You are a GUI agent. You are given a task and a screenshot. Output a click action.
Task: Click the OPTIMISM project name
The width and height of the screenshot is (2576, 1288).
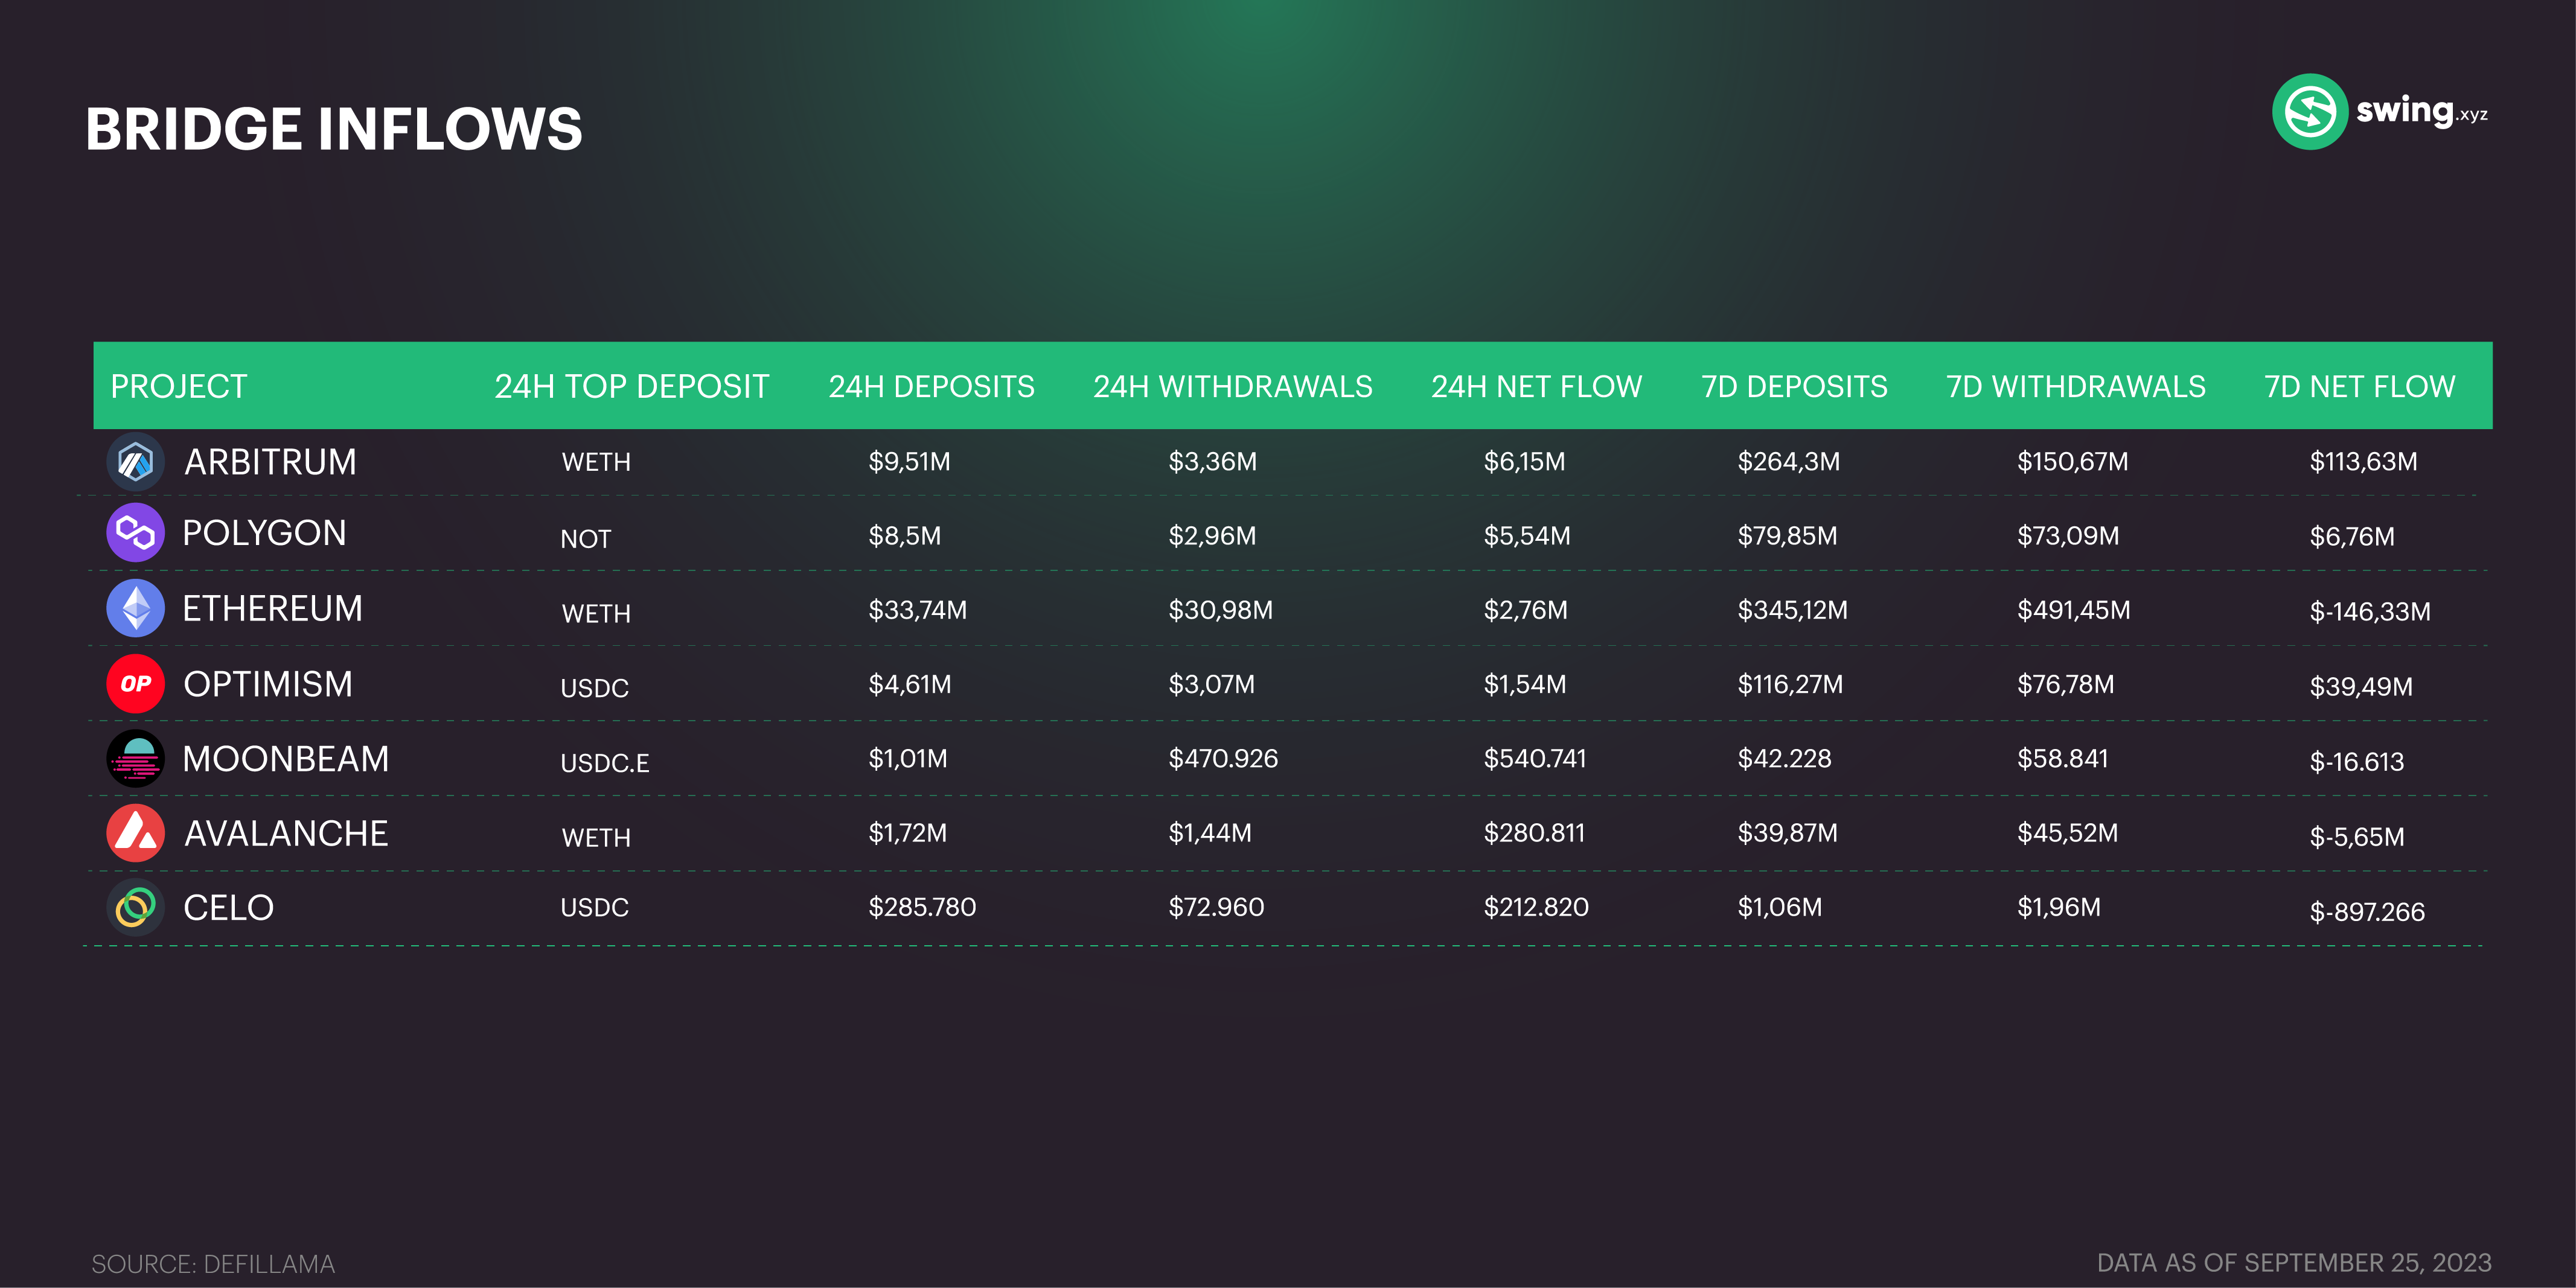click(268, 684)
